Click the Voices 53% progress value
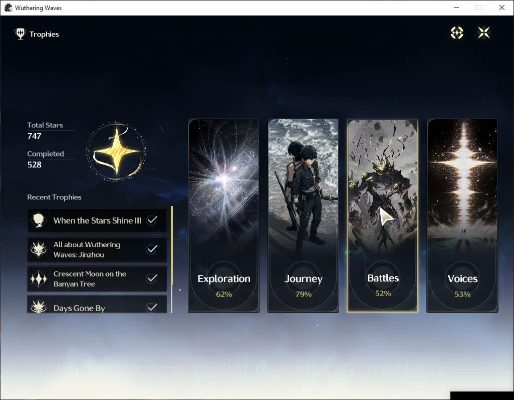Screen dimensions: 514x400 click(462, 294)
